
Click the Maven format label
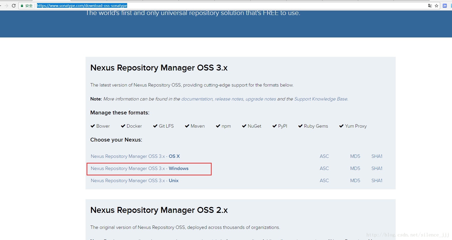(x=198, y=126)
